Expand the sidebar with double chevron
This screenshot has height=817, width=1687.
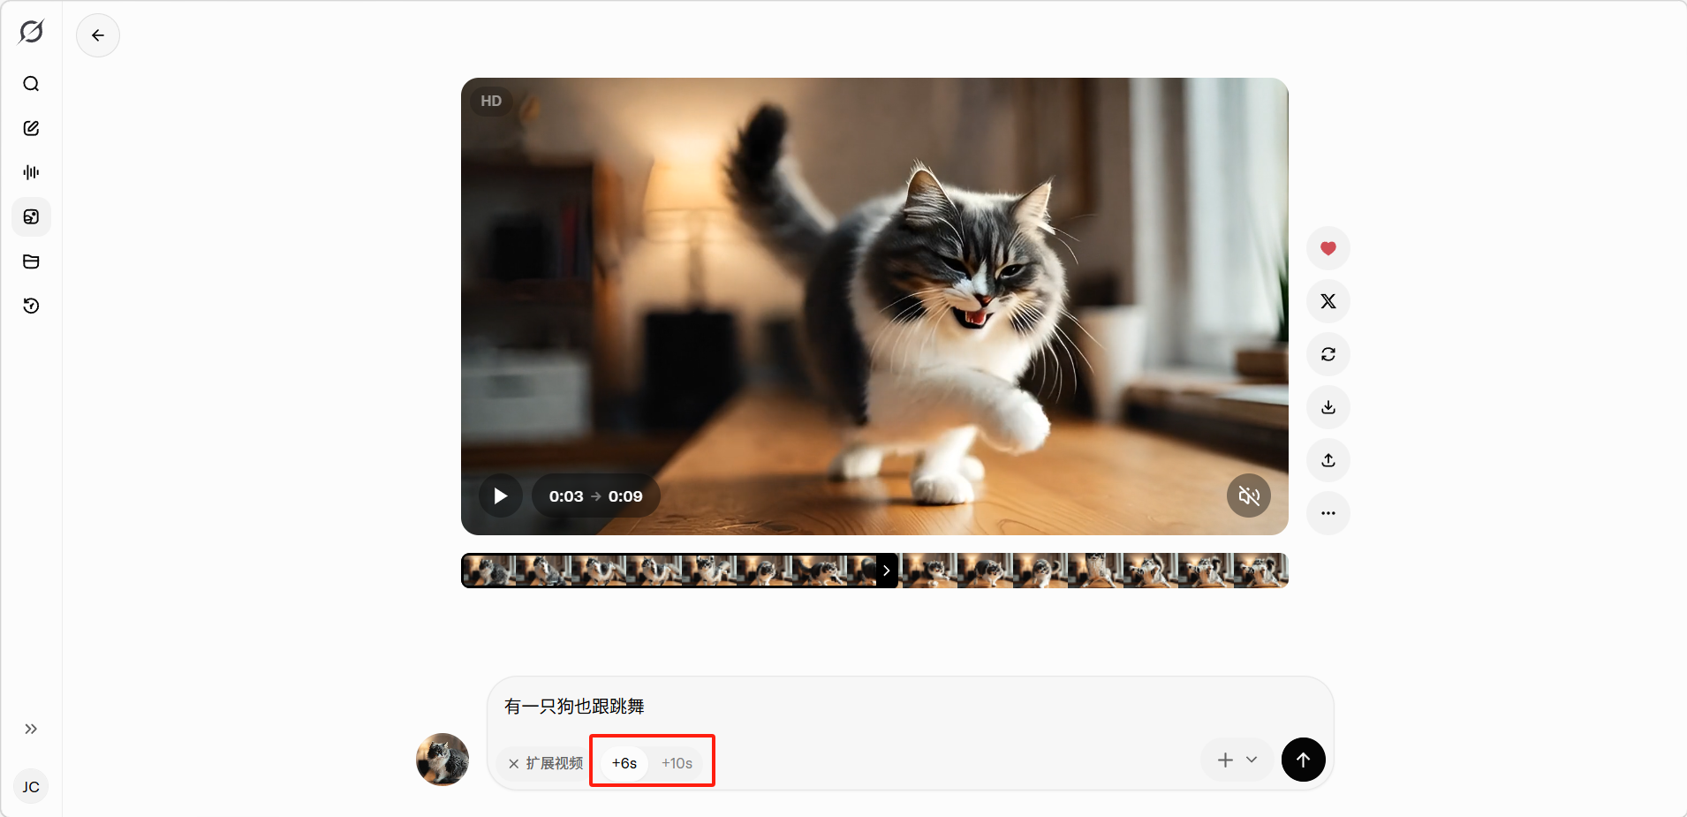[x=31, y=729]
